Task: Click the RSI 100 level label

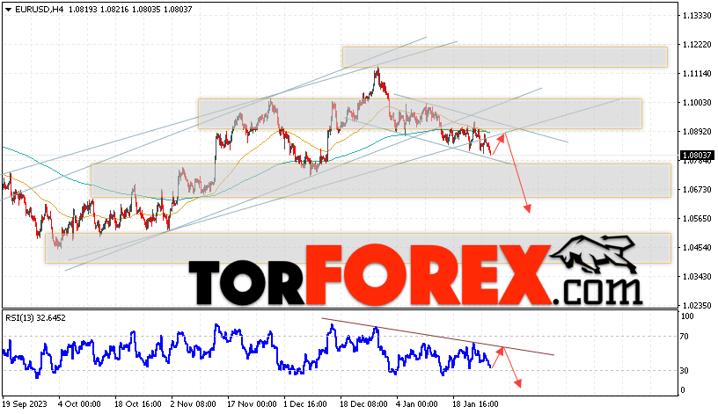Action: pos(687,316)
